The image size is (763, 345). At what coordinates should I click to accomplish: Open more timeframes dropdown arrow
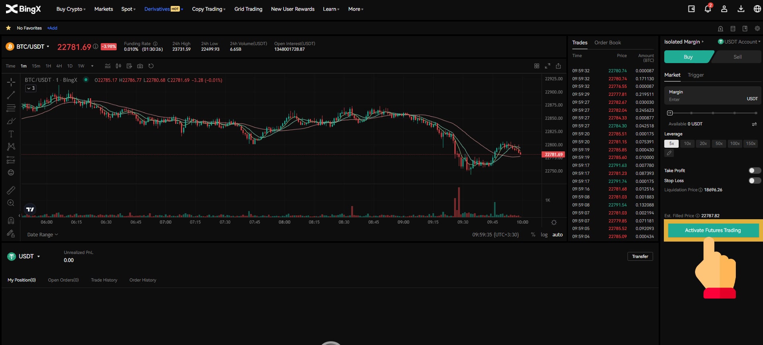pos(92,66)
